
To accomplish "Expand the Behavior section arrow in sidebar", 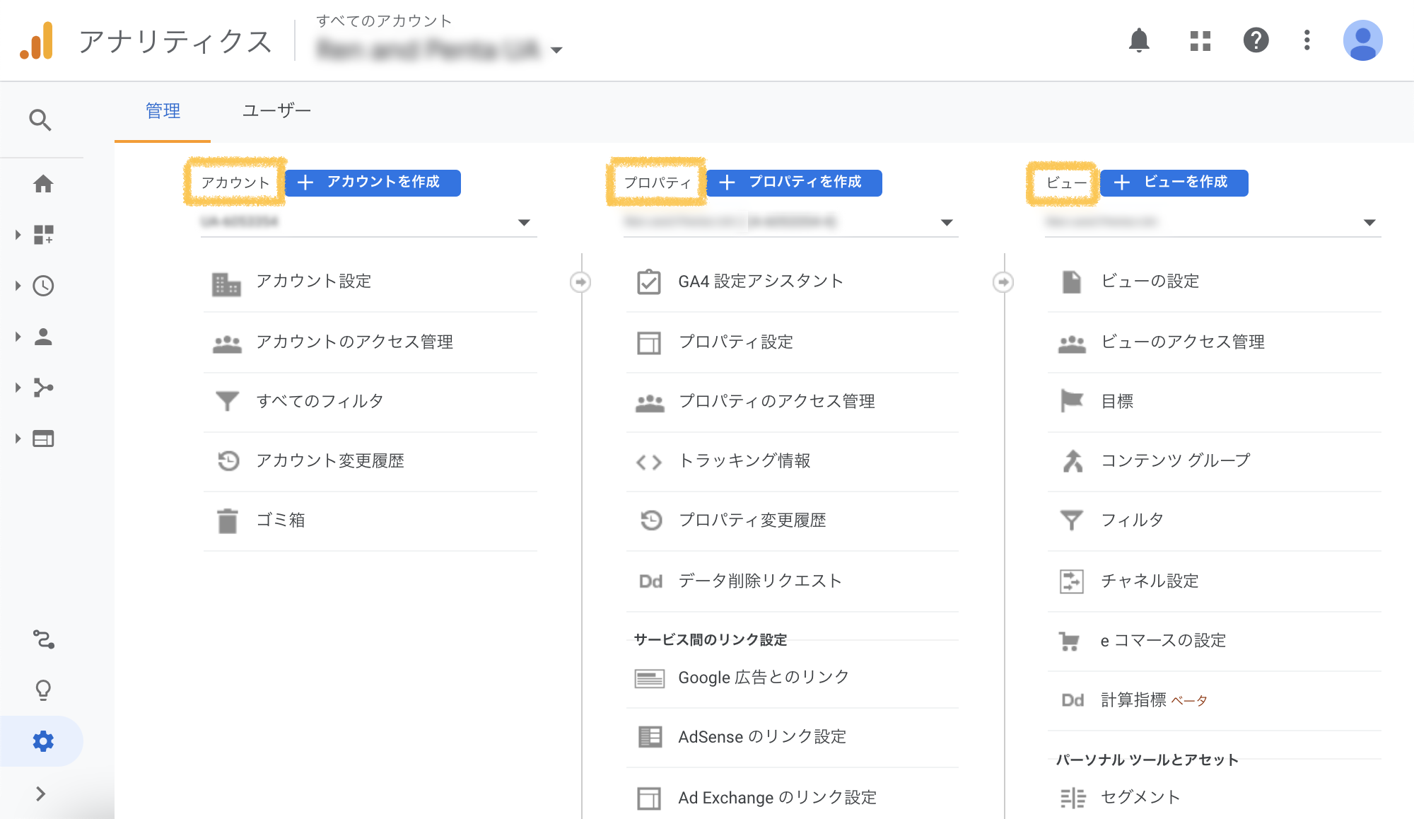I will [18, 438].
